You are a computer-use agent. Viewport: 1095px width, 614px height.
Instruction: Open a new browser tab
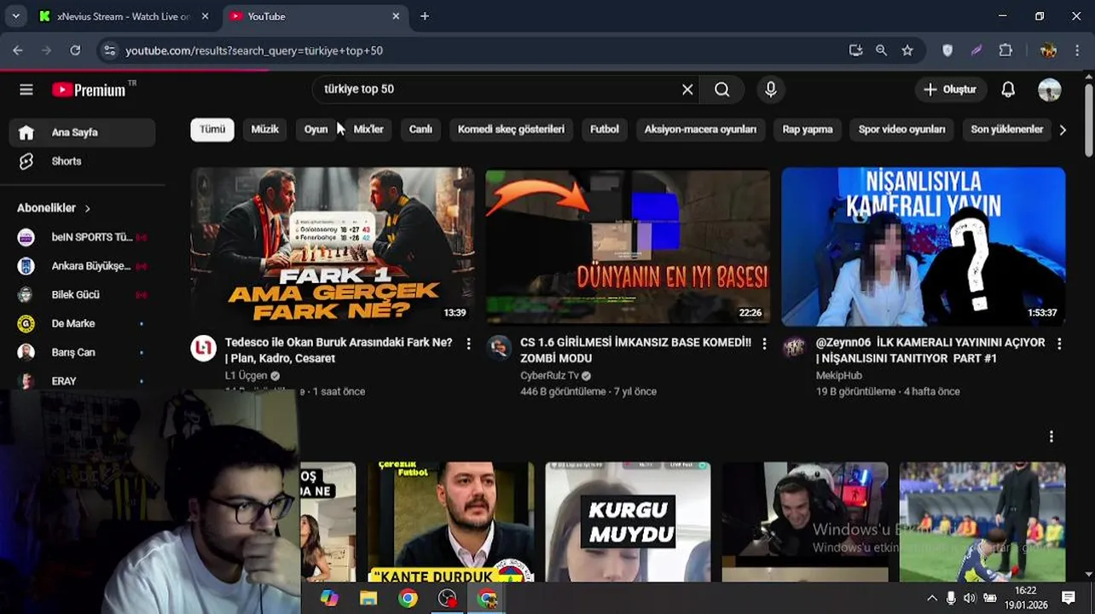click(425, 16)
